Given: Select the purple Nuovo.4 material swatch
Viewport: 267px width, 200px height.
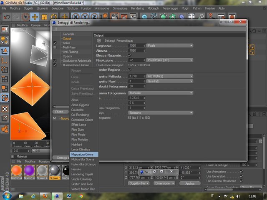Looking at the screenshot, I should click(29, 170).
